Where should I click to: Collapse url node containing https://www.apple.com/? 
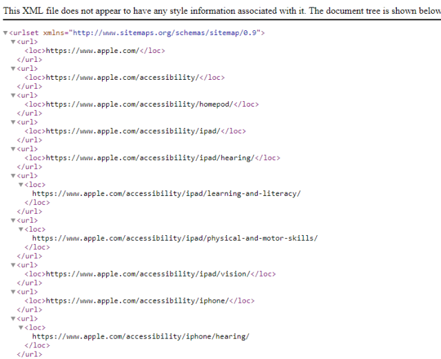(13, 42)
